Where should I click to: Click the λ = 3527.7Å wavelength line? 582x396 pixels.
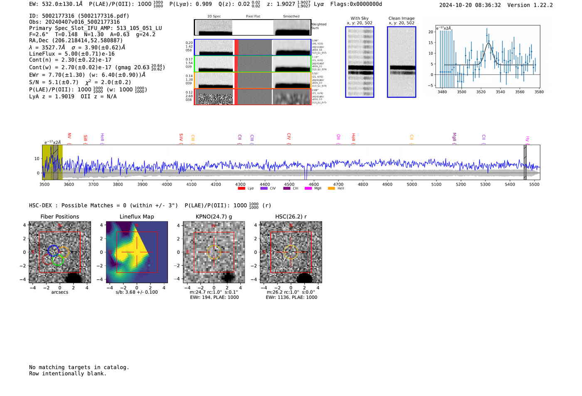77,47
